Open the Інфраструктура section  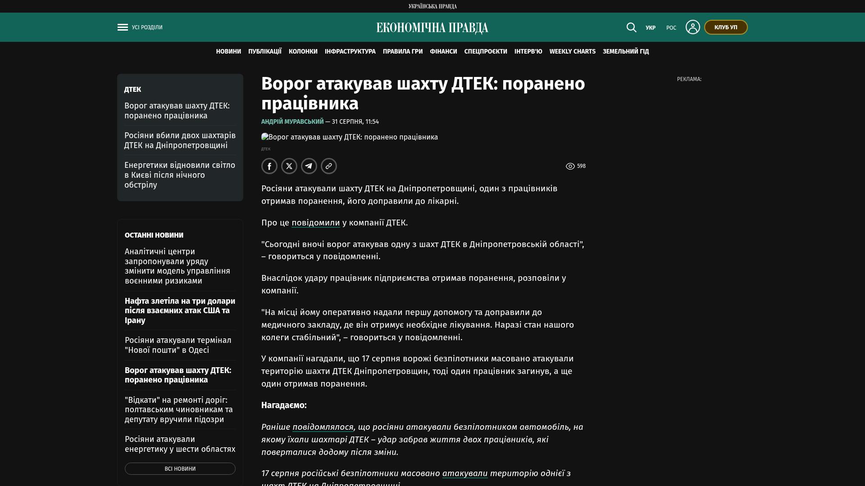click(350, 52)
